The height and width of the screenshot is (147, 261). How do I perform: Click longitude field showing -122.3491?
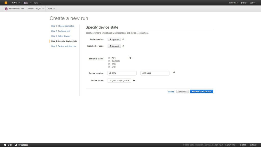tap(155, 73)
